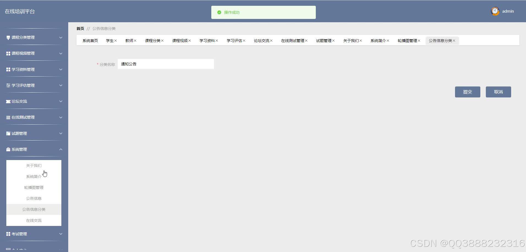This screenshot has height=252, width=526.
Task: Expand 课程分类管理 menu chevron
Action: tap(61, 38)
